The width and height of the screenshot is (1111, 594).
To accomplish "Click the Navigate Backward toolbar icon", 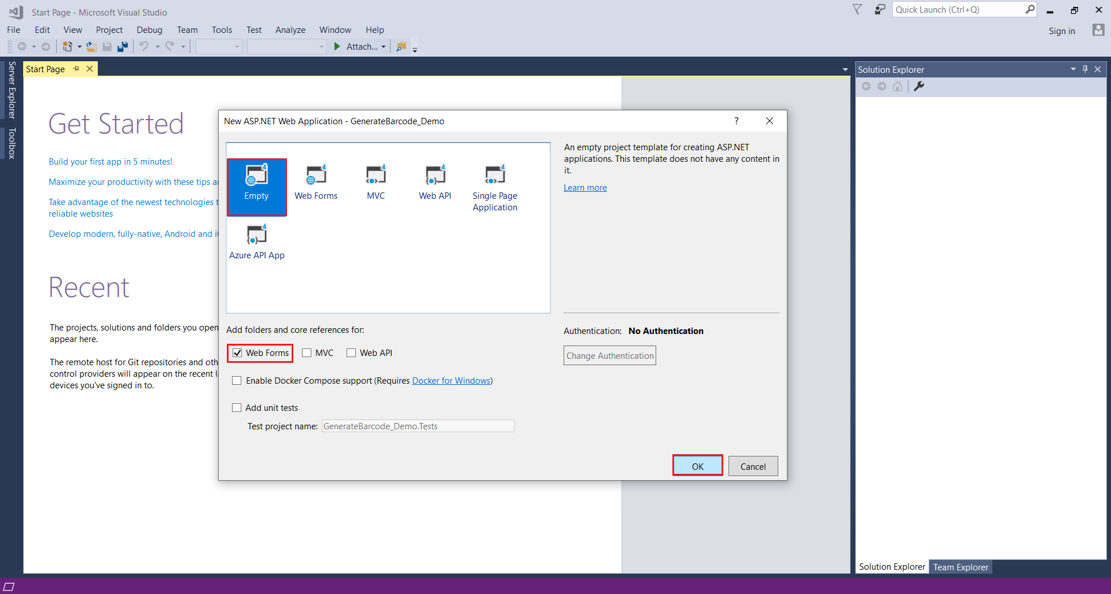I will [22, 47].
